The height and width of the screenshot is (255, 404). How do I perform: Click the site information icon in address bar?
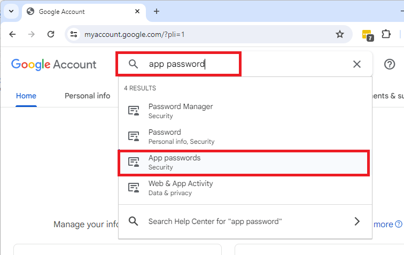74,34
